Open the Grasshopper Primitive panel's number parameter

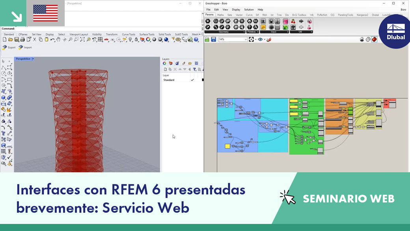point(249,27)
